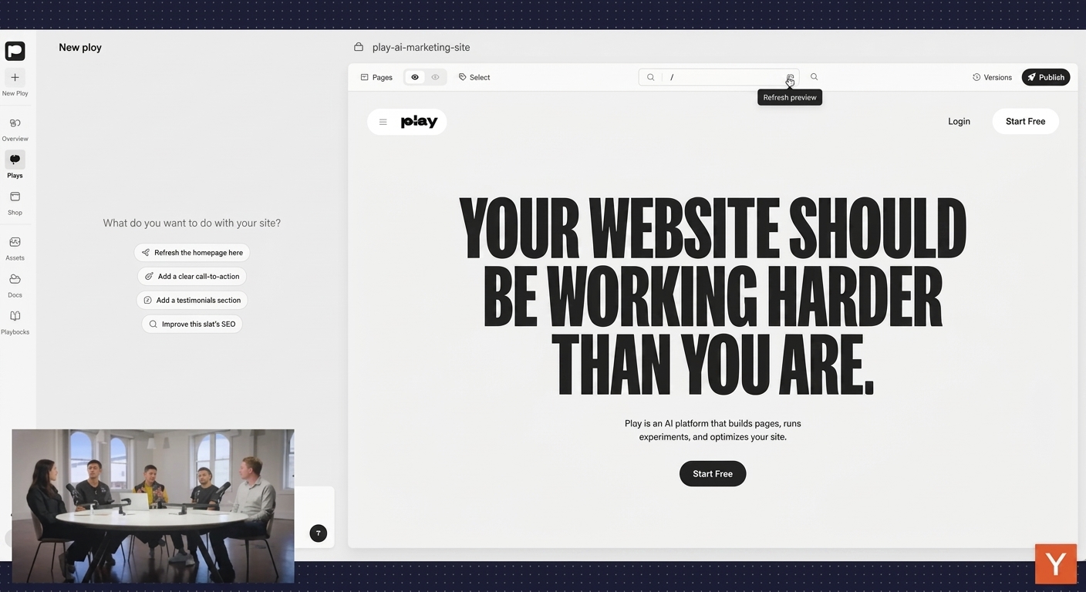
Task: Click the Login link in preview
Action: click(x=959, y=121)
